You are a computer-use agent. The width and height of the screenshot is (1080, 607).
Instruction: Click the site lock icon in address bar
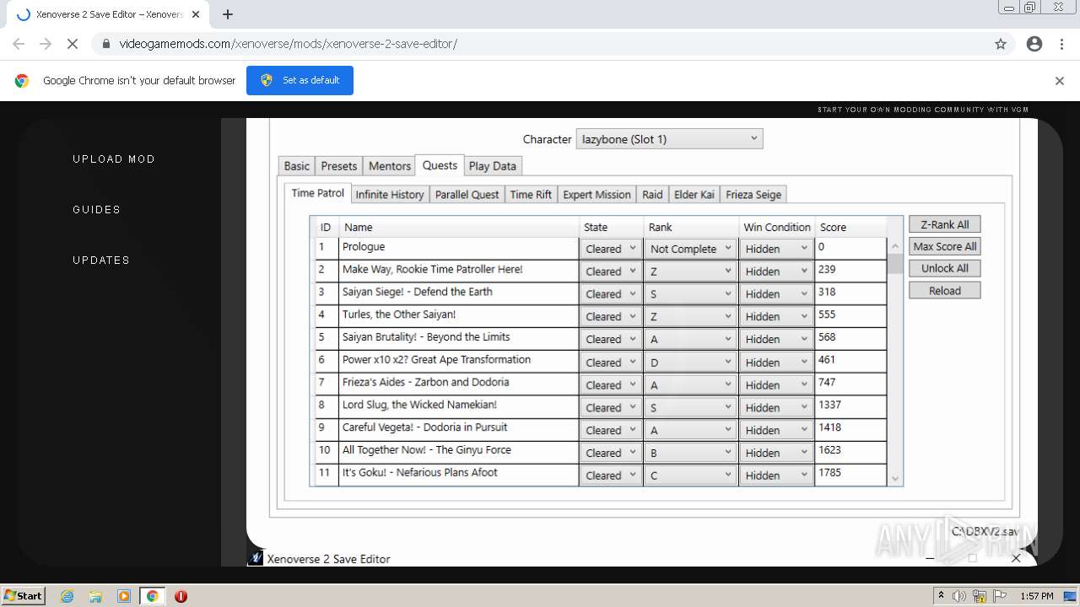(106, 44)
